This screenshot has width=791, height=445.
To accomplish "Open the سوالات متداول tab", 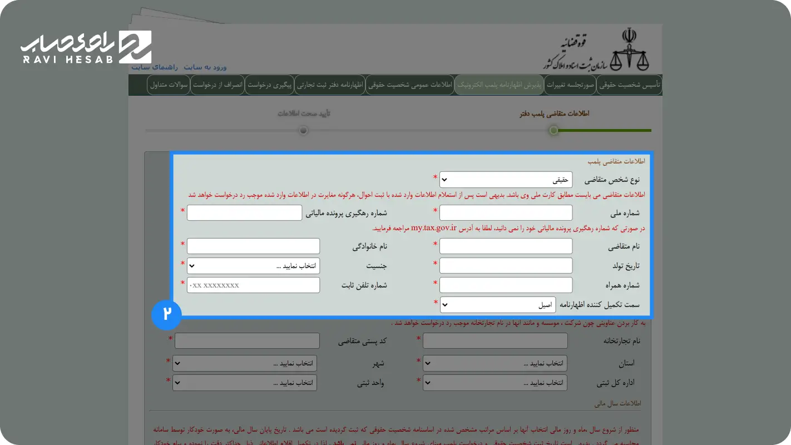I will (169, 85).
